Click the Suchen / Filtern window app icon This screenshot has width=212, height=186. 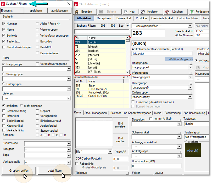point(3,4)
